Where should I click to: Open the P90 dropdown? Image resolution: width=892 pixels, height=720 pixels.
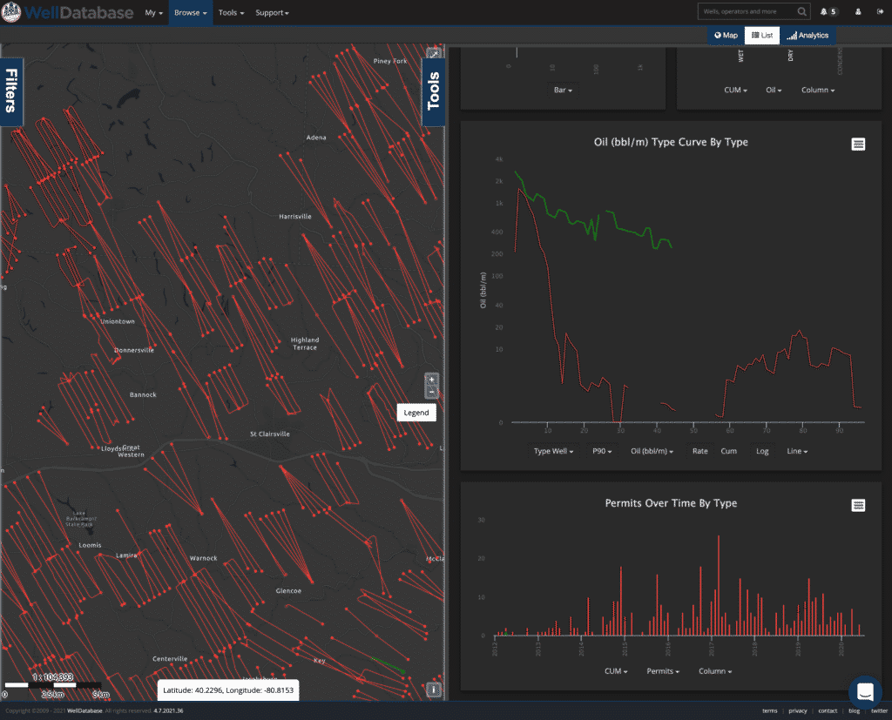click(x=602, y=451)
